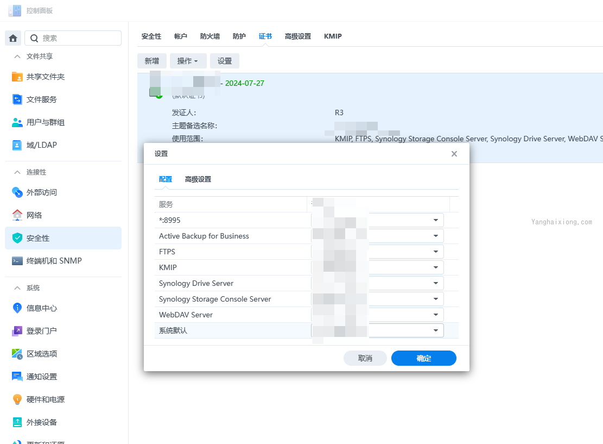This screenshot has width=603, height=444.
Task: Click 取消 to cancel dialog
Action: (x=365, y=359)
